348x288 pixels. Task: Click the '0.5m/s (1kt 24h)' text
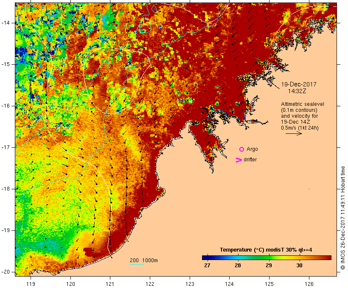point(300,128)
